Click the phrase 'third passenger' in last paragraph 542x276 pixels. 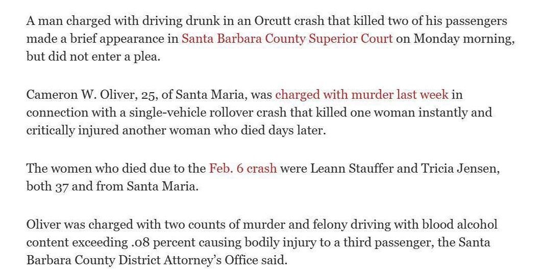click(x=388, y=242)
